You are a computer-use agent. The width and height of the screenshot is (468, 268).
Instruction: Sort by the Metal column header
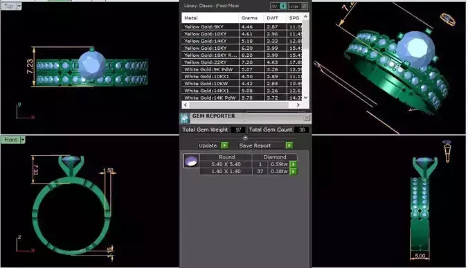coord(210,18)
